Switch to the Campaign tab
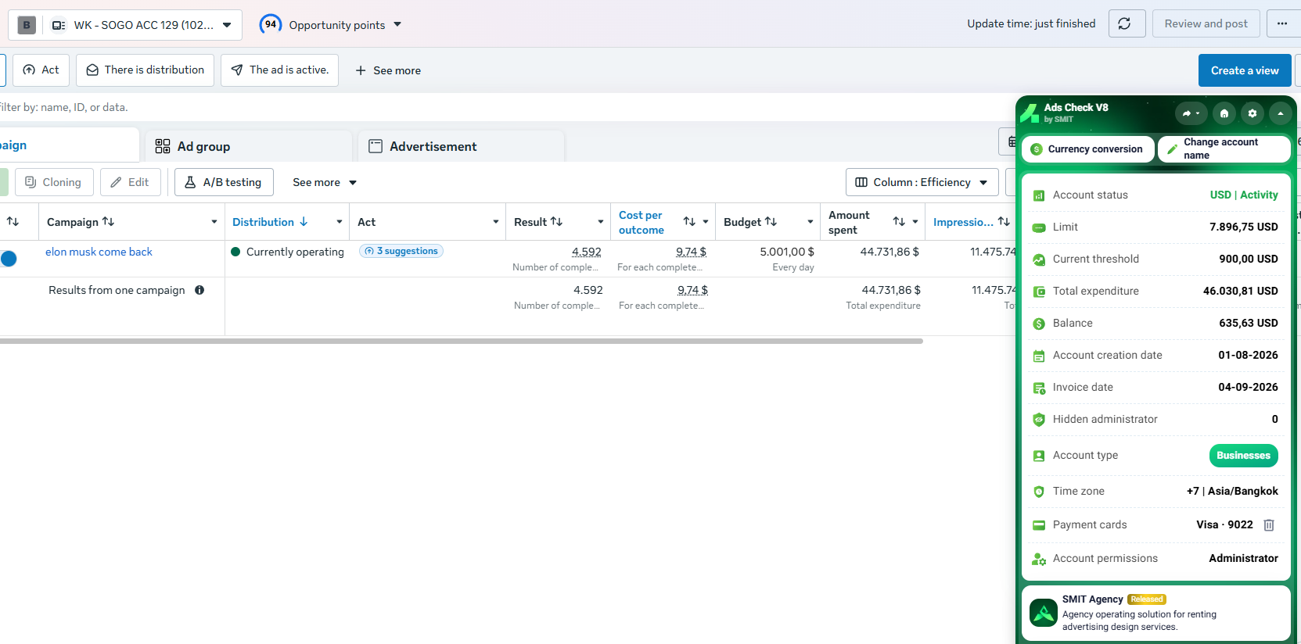The image size is (1301, 644). (69, 145)
